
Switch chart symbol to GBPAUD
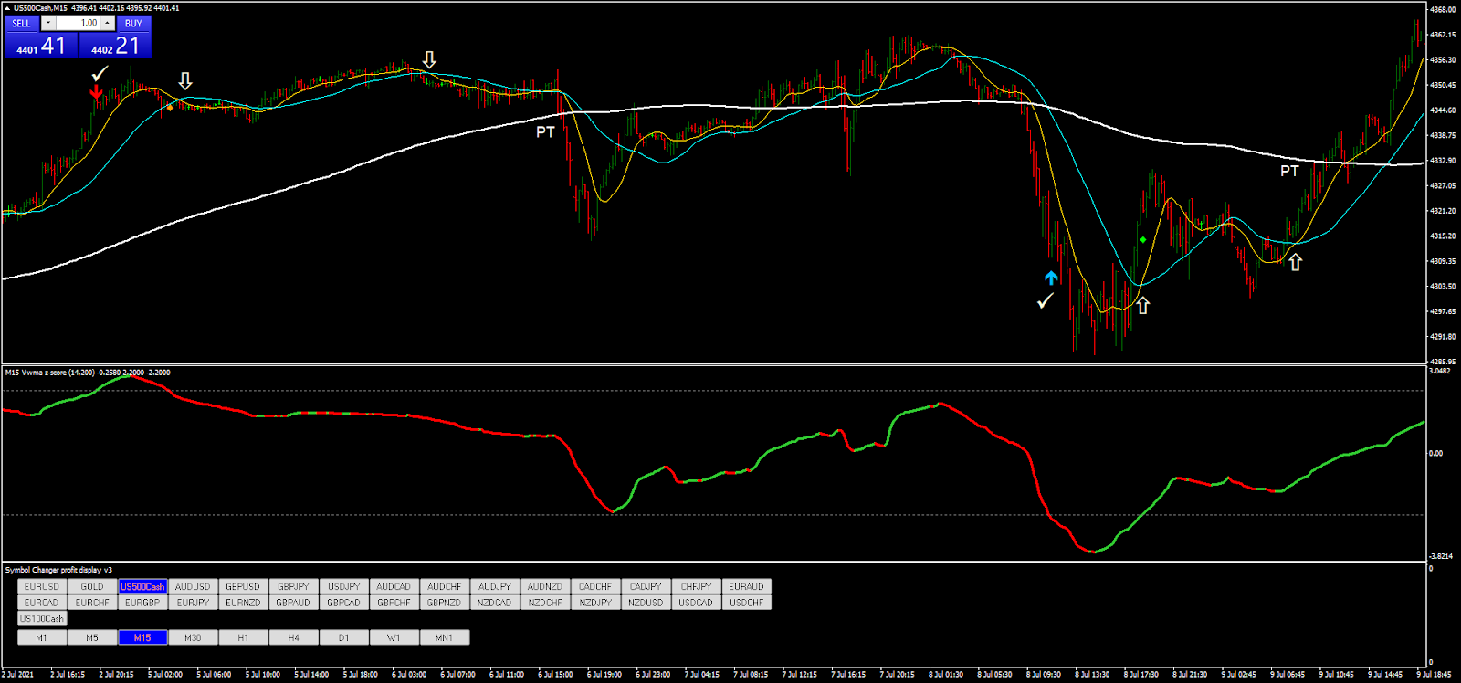[293, 603]
